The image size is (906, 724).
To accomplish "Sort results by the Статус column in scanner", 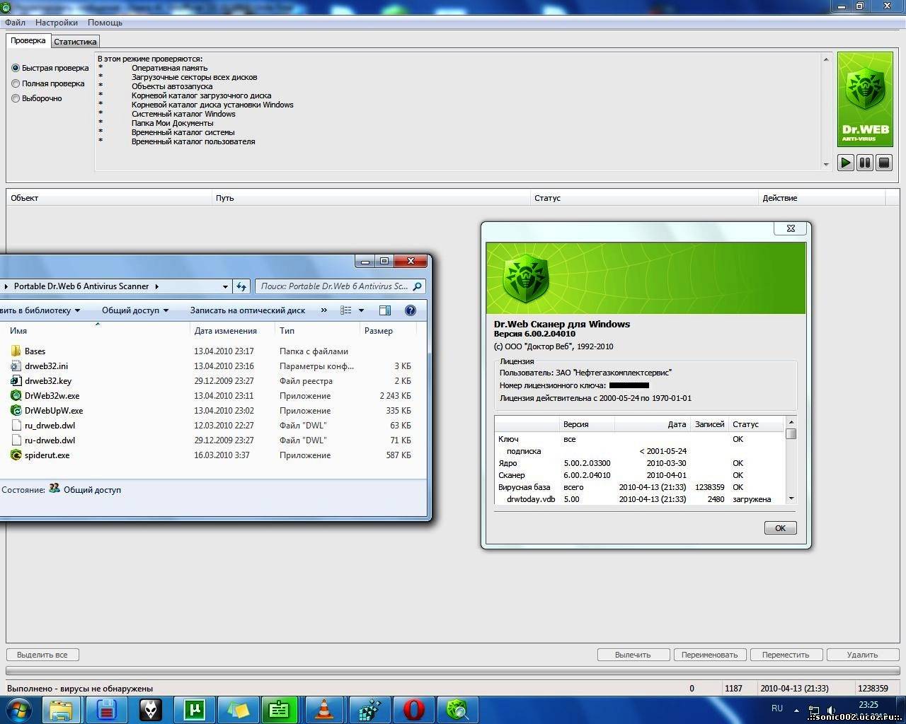I will pos(644,198).
